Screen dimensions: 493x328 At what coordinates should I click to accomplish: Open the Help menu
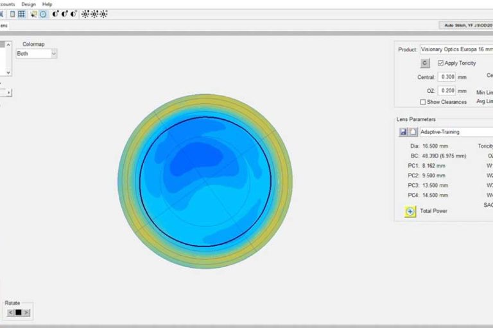point(47,4)
